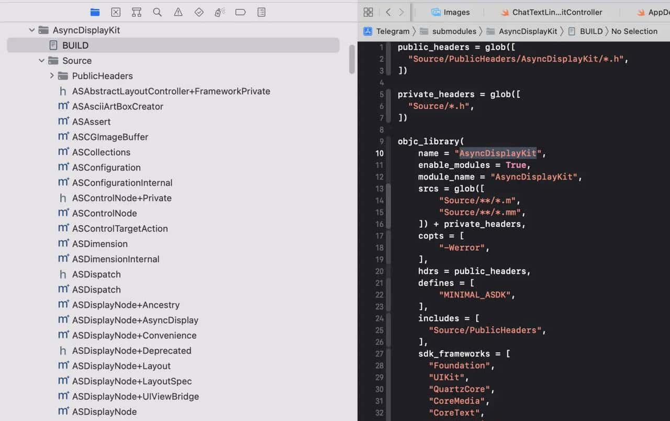Open ASDisplayNode+Ancestry

coord(126,305)
